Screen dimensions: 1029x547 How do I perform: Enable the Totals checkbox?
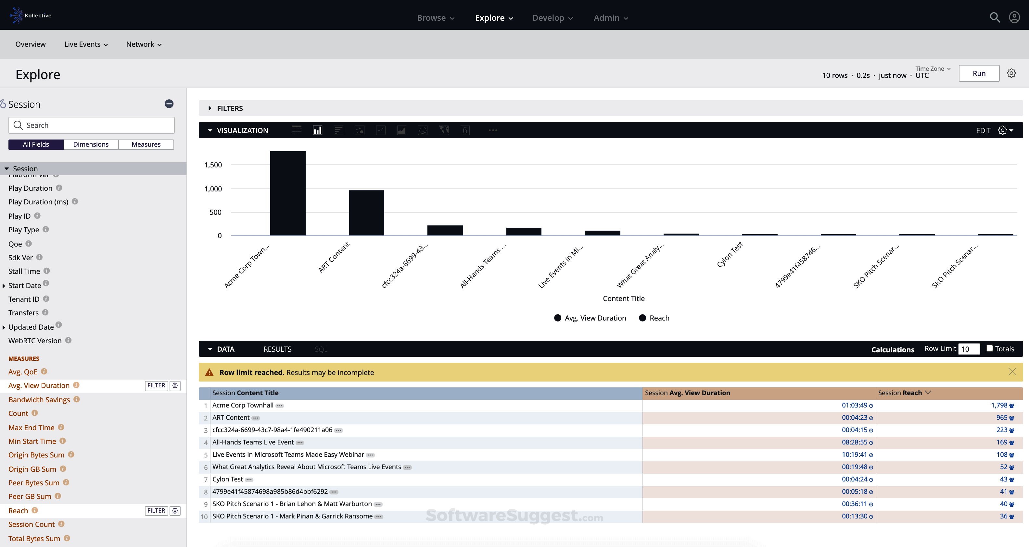[x=989, y=348]
